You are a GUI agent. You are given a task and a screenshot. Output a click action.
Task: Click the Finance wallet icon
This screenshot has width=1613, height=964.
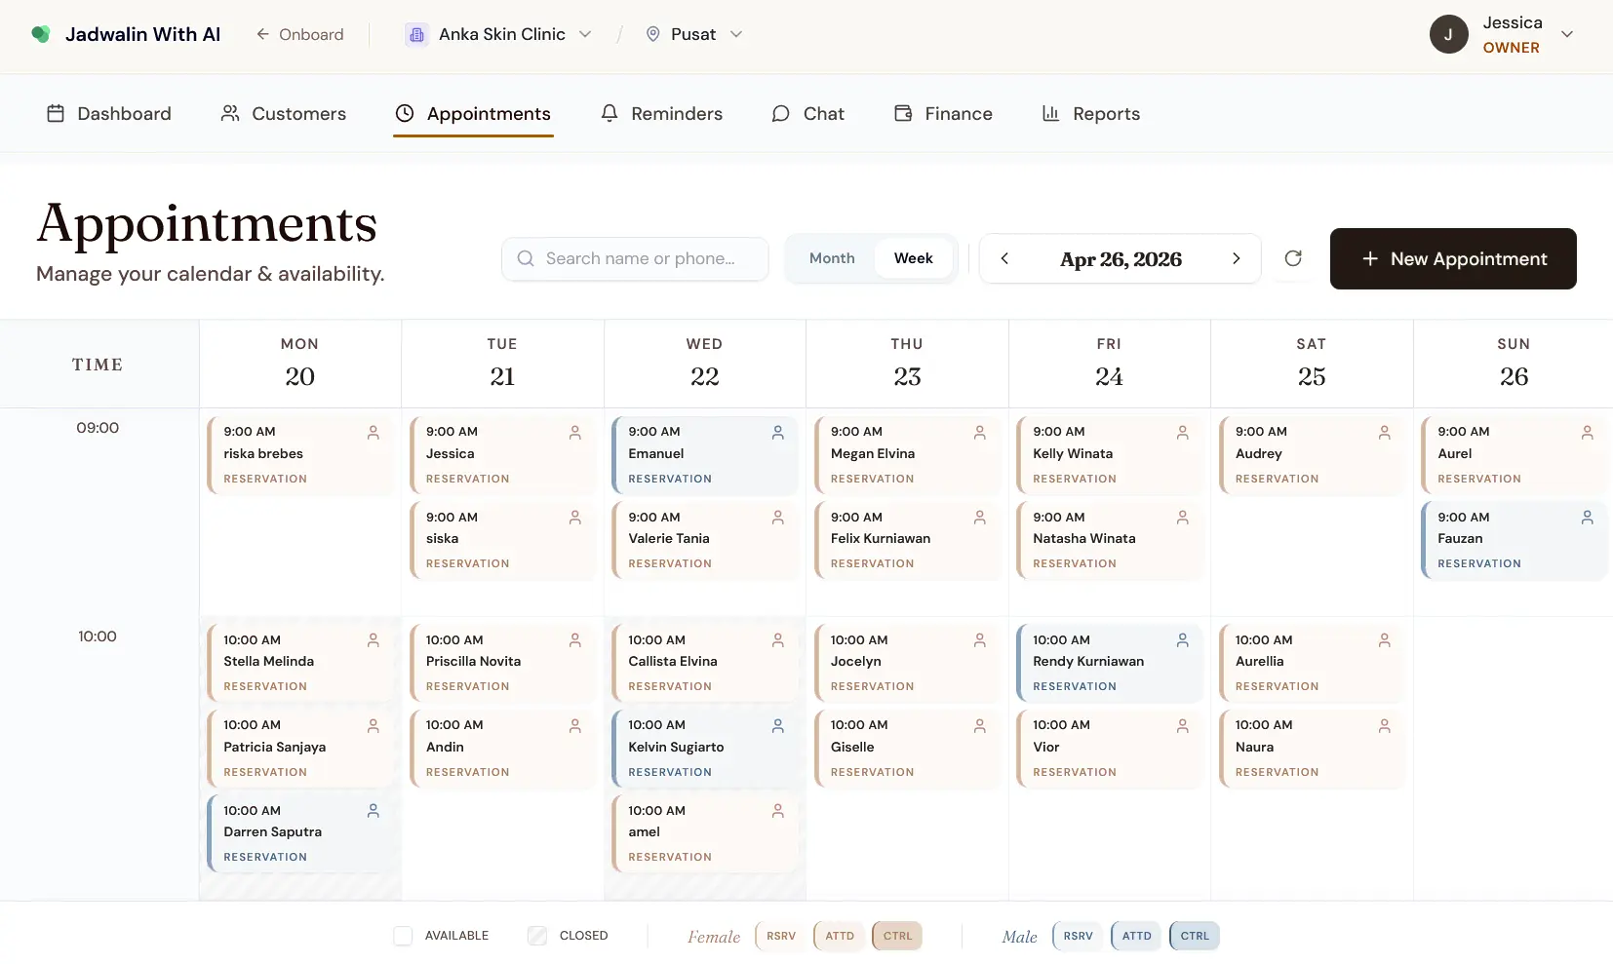(x=904, y=113)
